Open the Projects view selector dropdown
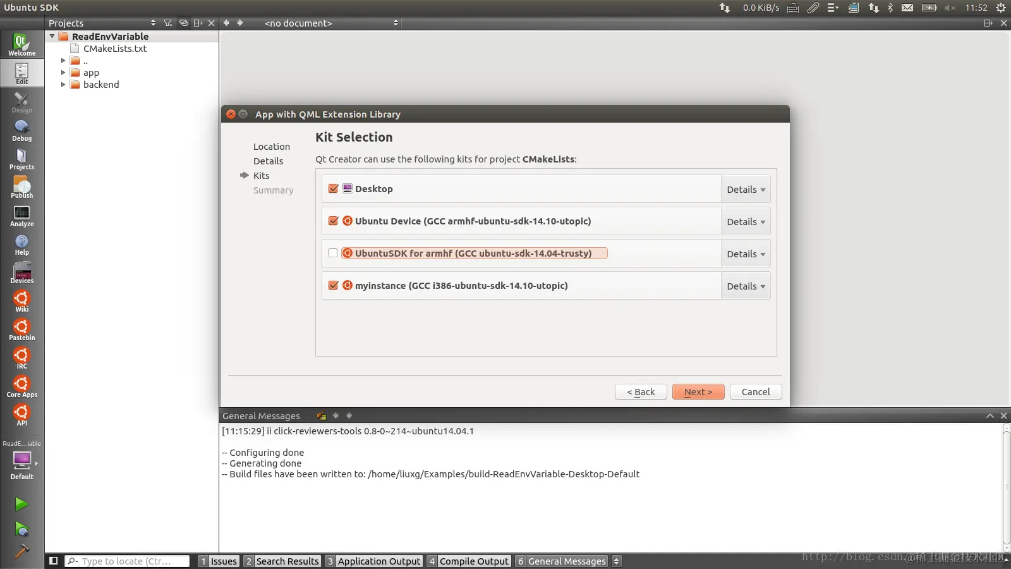This screenshot has height=569, width=1011. (x=102, y=23)
